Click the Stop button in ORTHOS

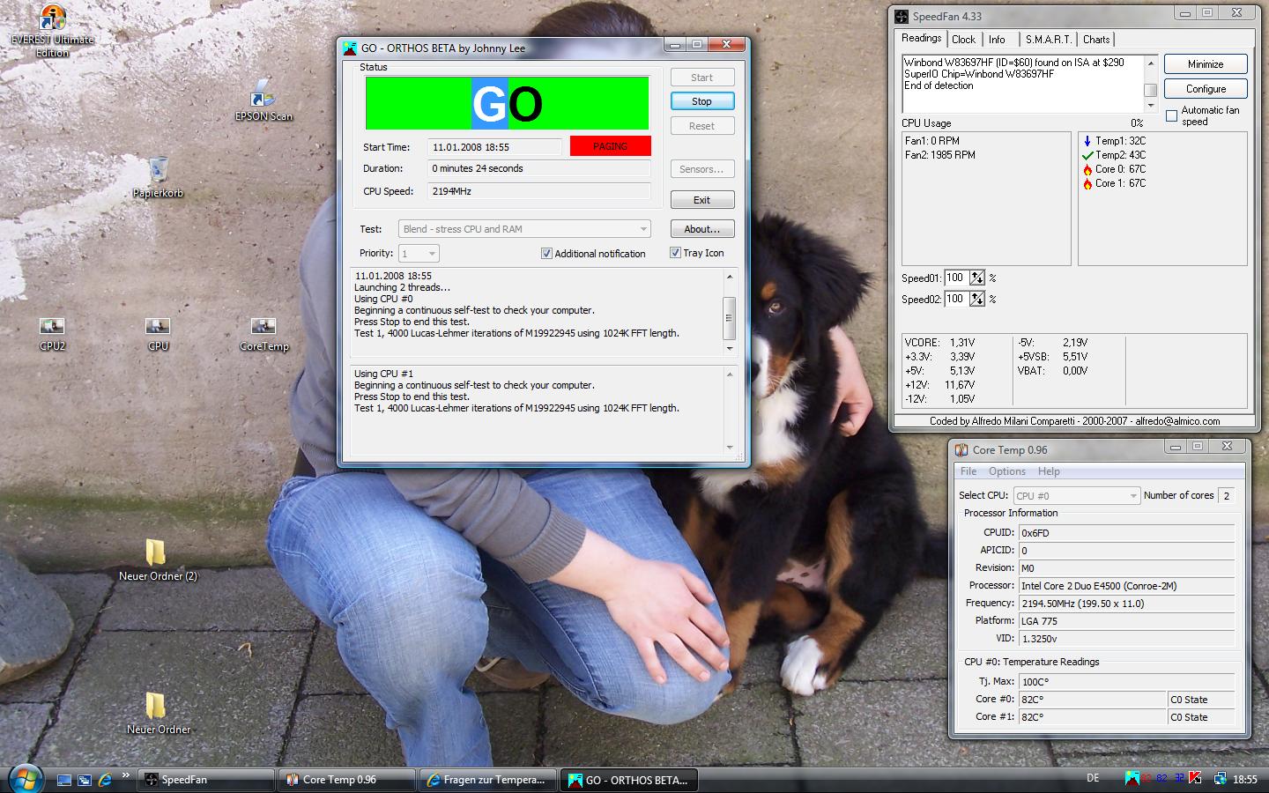(x=701, y=101)
